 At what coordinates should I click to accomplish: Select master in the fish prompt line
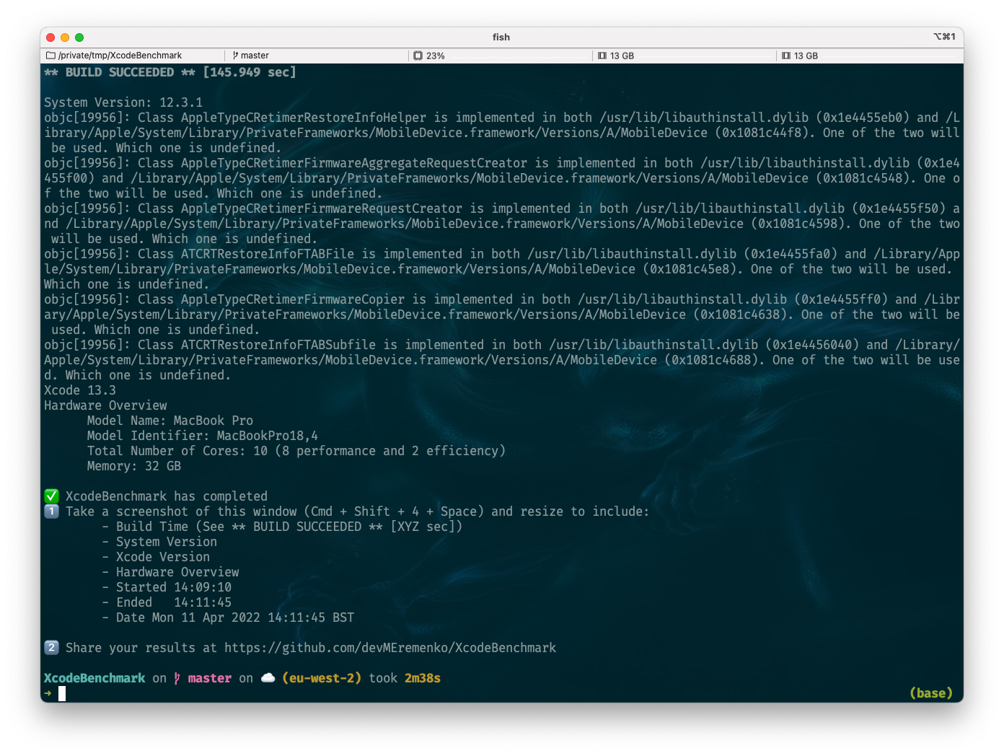209,678
